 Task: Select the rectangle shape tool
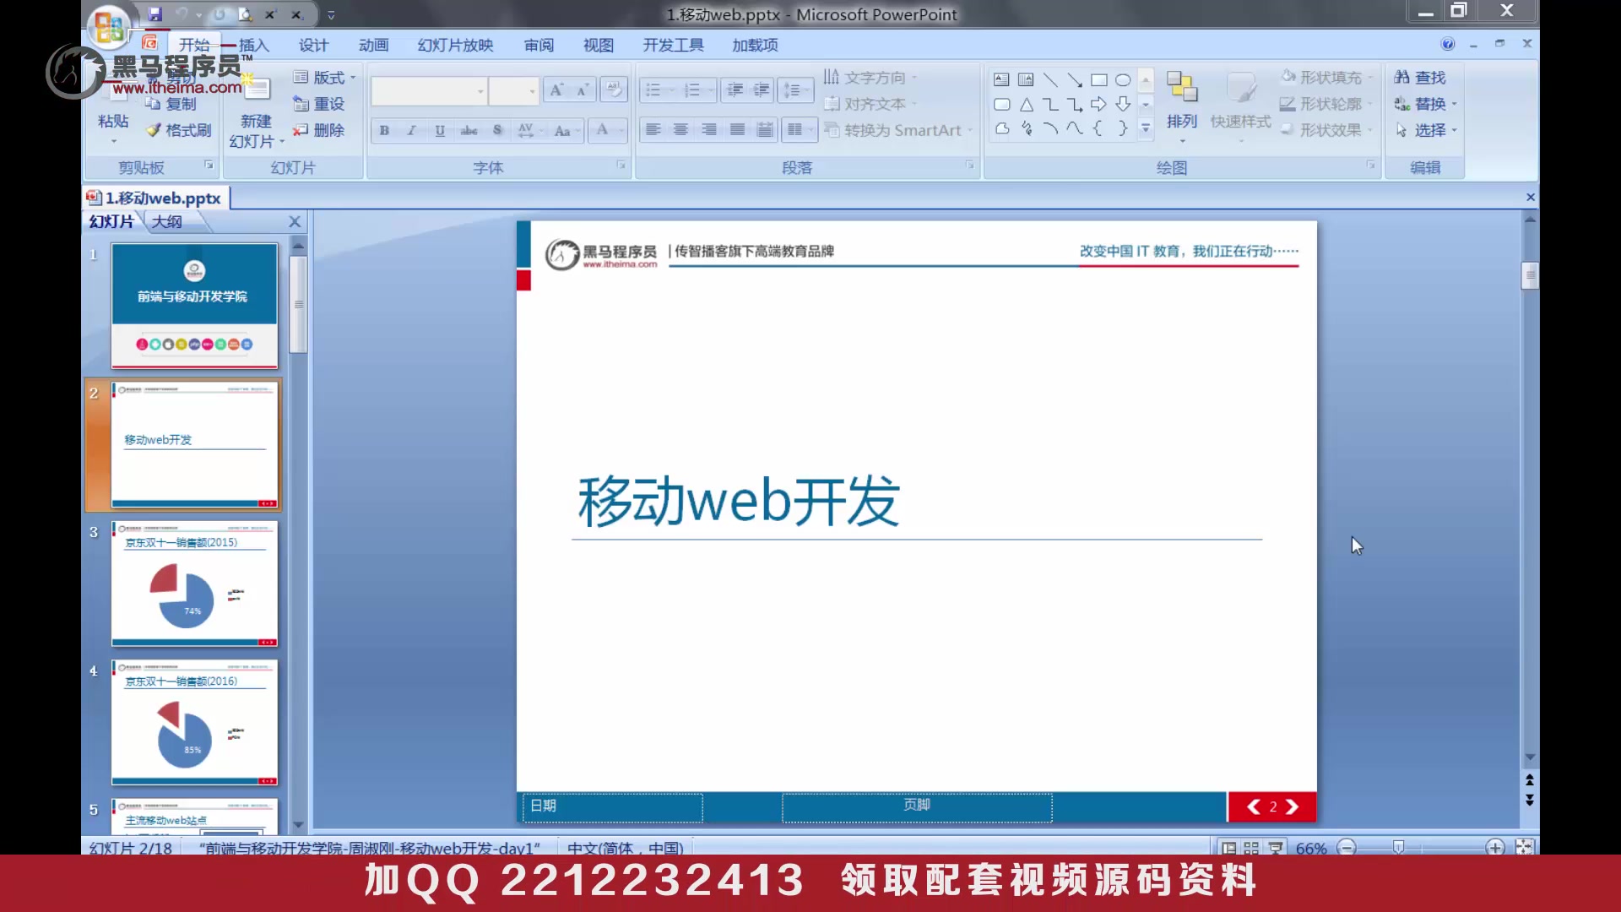tap(1099, 79)
